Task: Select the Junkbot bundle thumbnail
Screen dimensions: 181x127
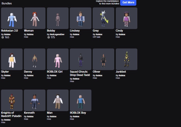Action: pyautogui.click(x=127, y=59)
